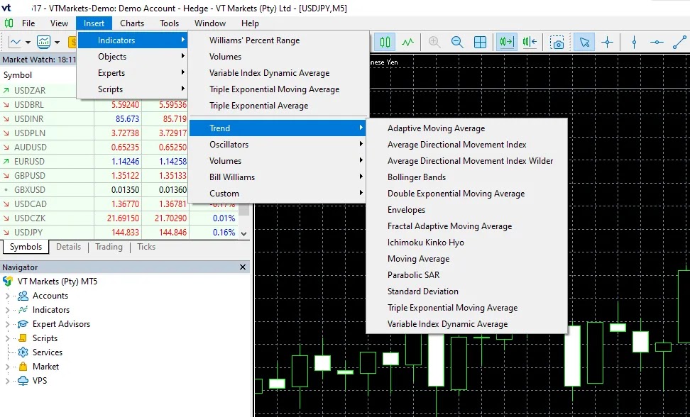Choose Ichimoku Kinko Hyo indicator
Image resolution: width=690 pixels, height=417 pixels.
[466, 243]
